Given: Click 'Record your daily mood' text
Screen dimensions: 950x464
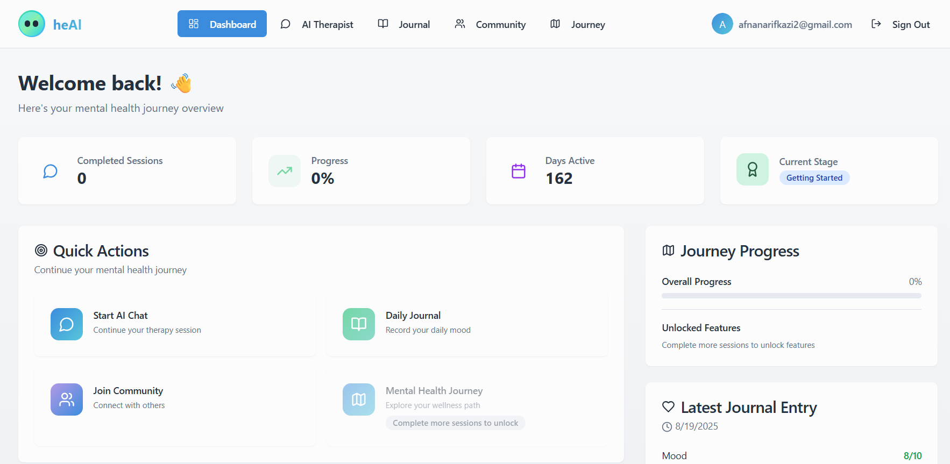Looking at the screenshot, I should [428, 330].
